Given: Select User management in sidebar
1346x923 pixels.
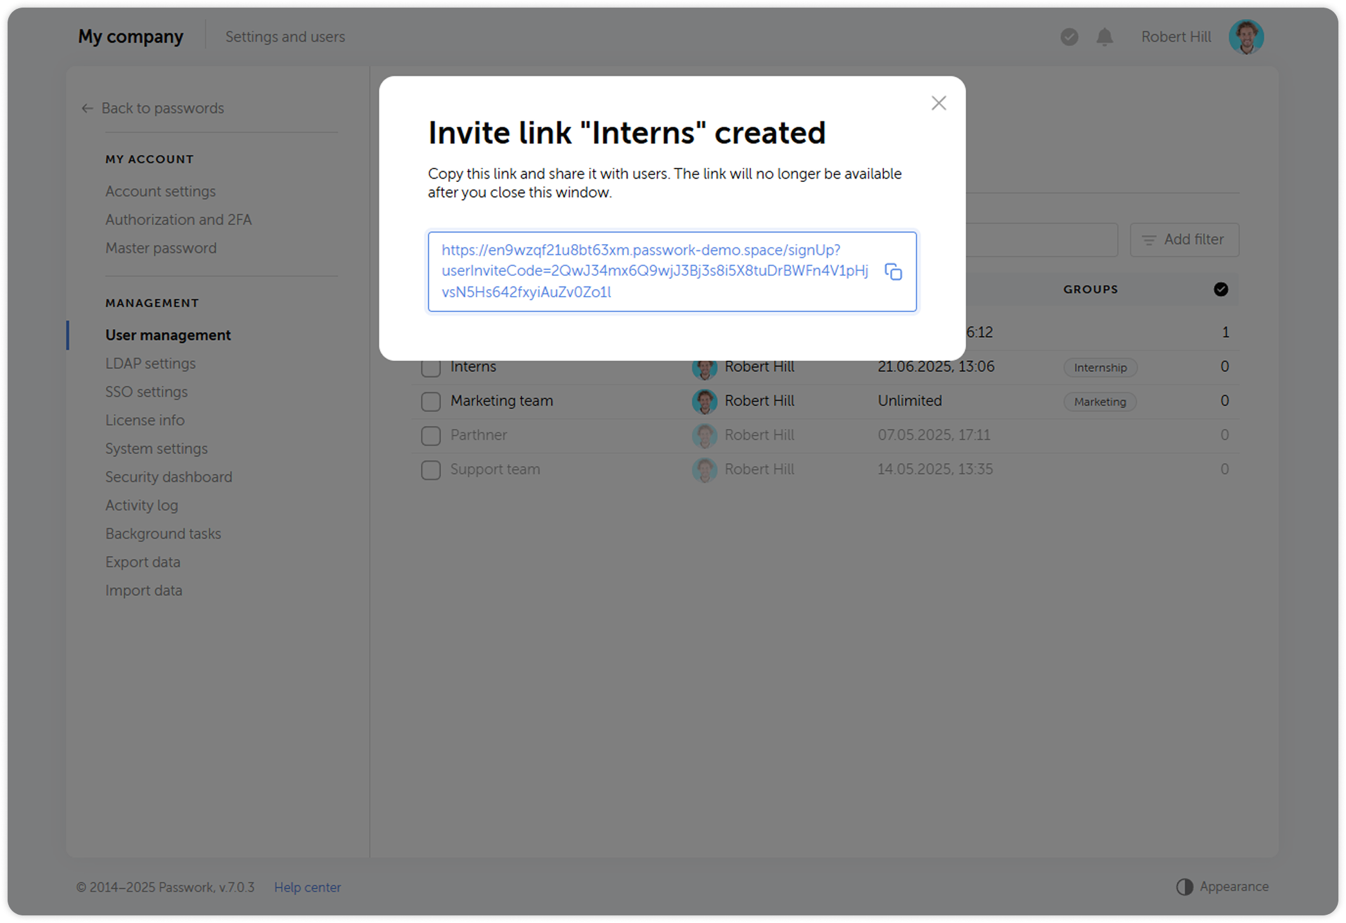Looking at the screenshot, I should coord(168,335).
